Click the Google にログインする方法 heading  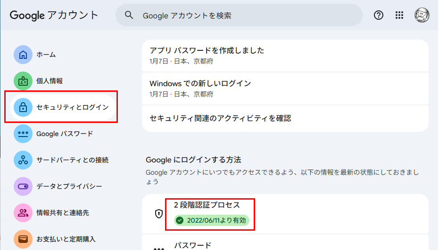(193, 160)
